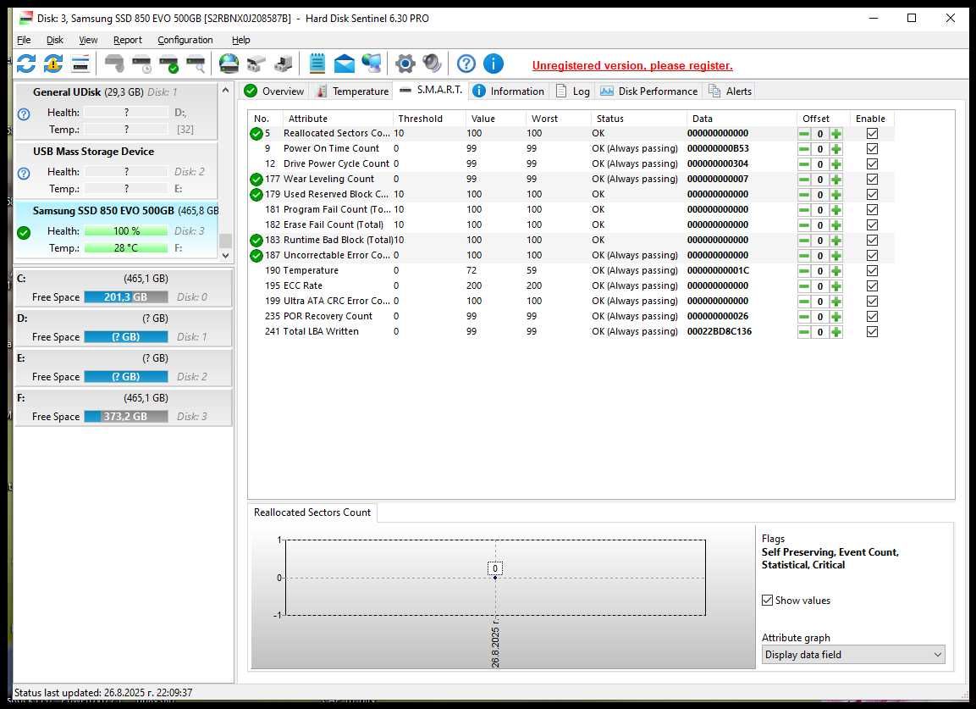Click the Samsung SSD Health 100 % bar

pyautogui.click(x=126, y=231)
